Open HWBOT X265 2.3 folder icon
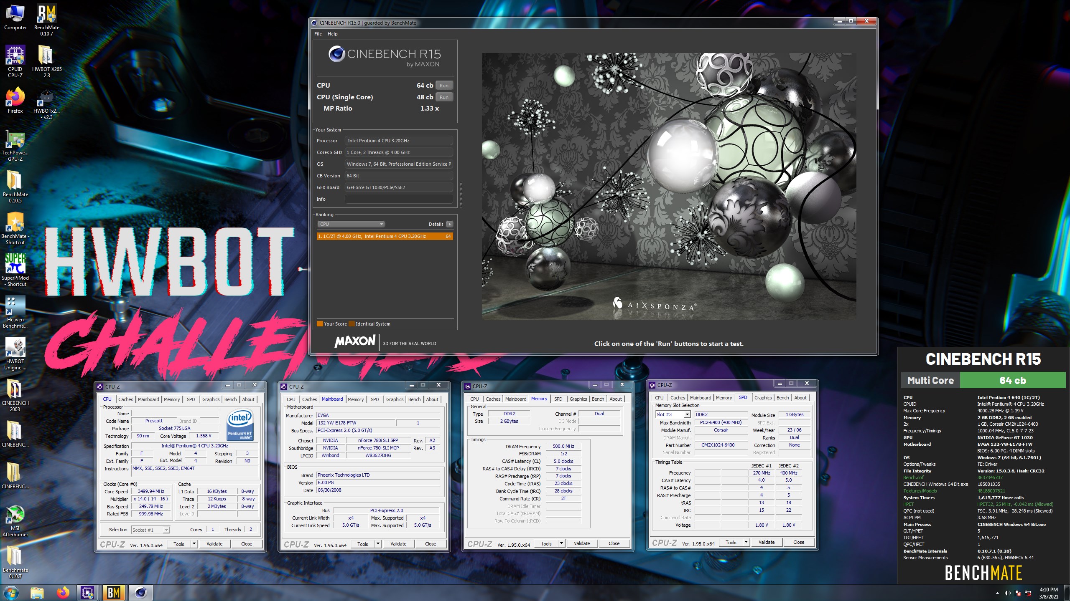Screen dimensions: 1070x601 (46, 61)
